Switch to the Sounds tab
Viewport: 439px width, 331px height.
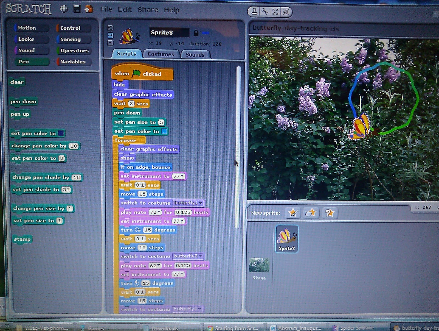195,55
